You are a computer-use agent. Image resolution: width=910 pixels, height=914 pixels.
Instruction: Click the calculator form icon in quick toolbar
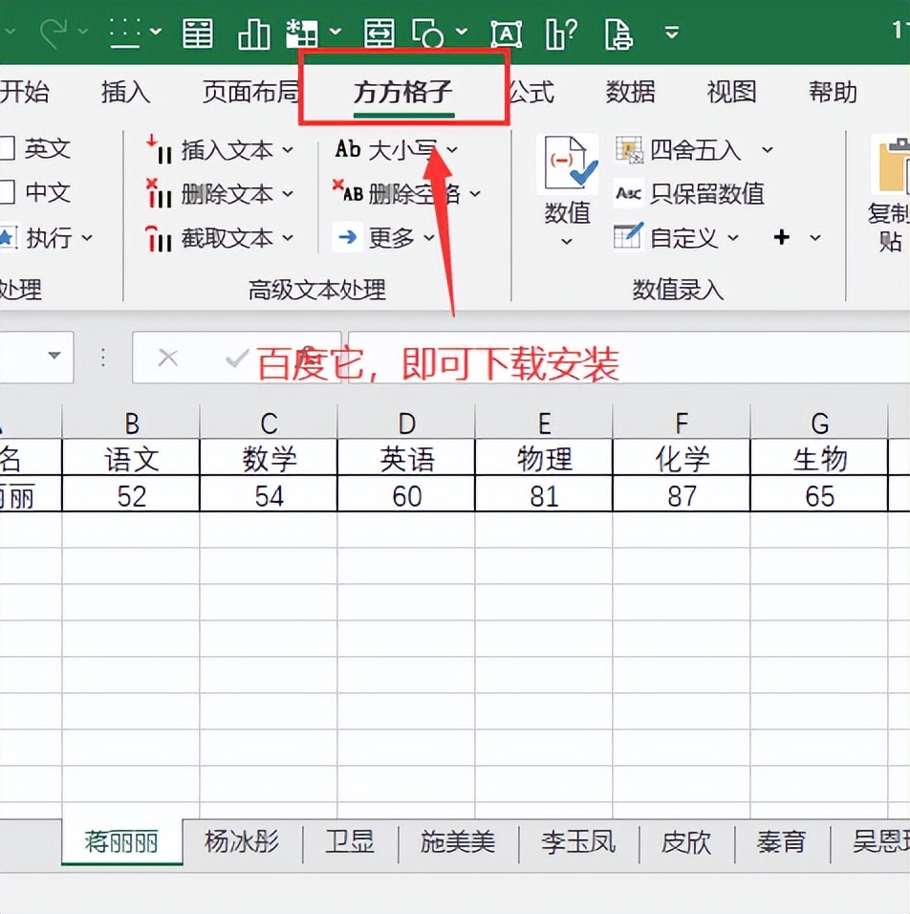[x=198, y=33]
